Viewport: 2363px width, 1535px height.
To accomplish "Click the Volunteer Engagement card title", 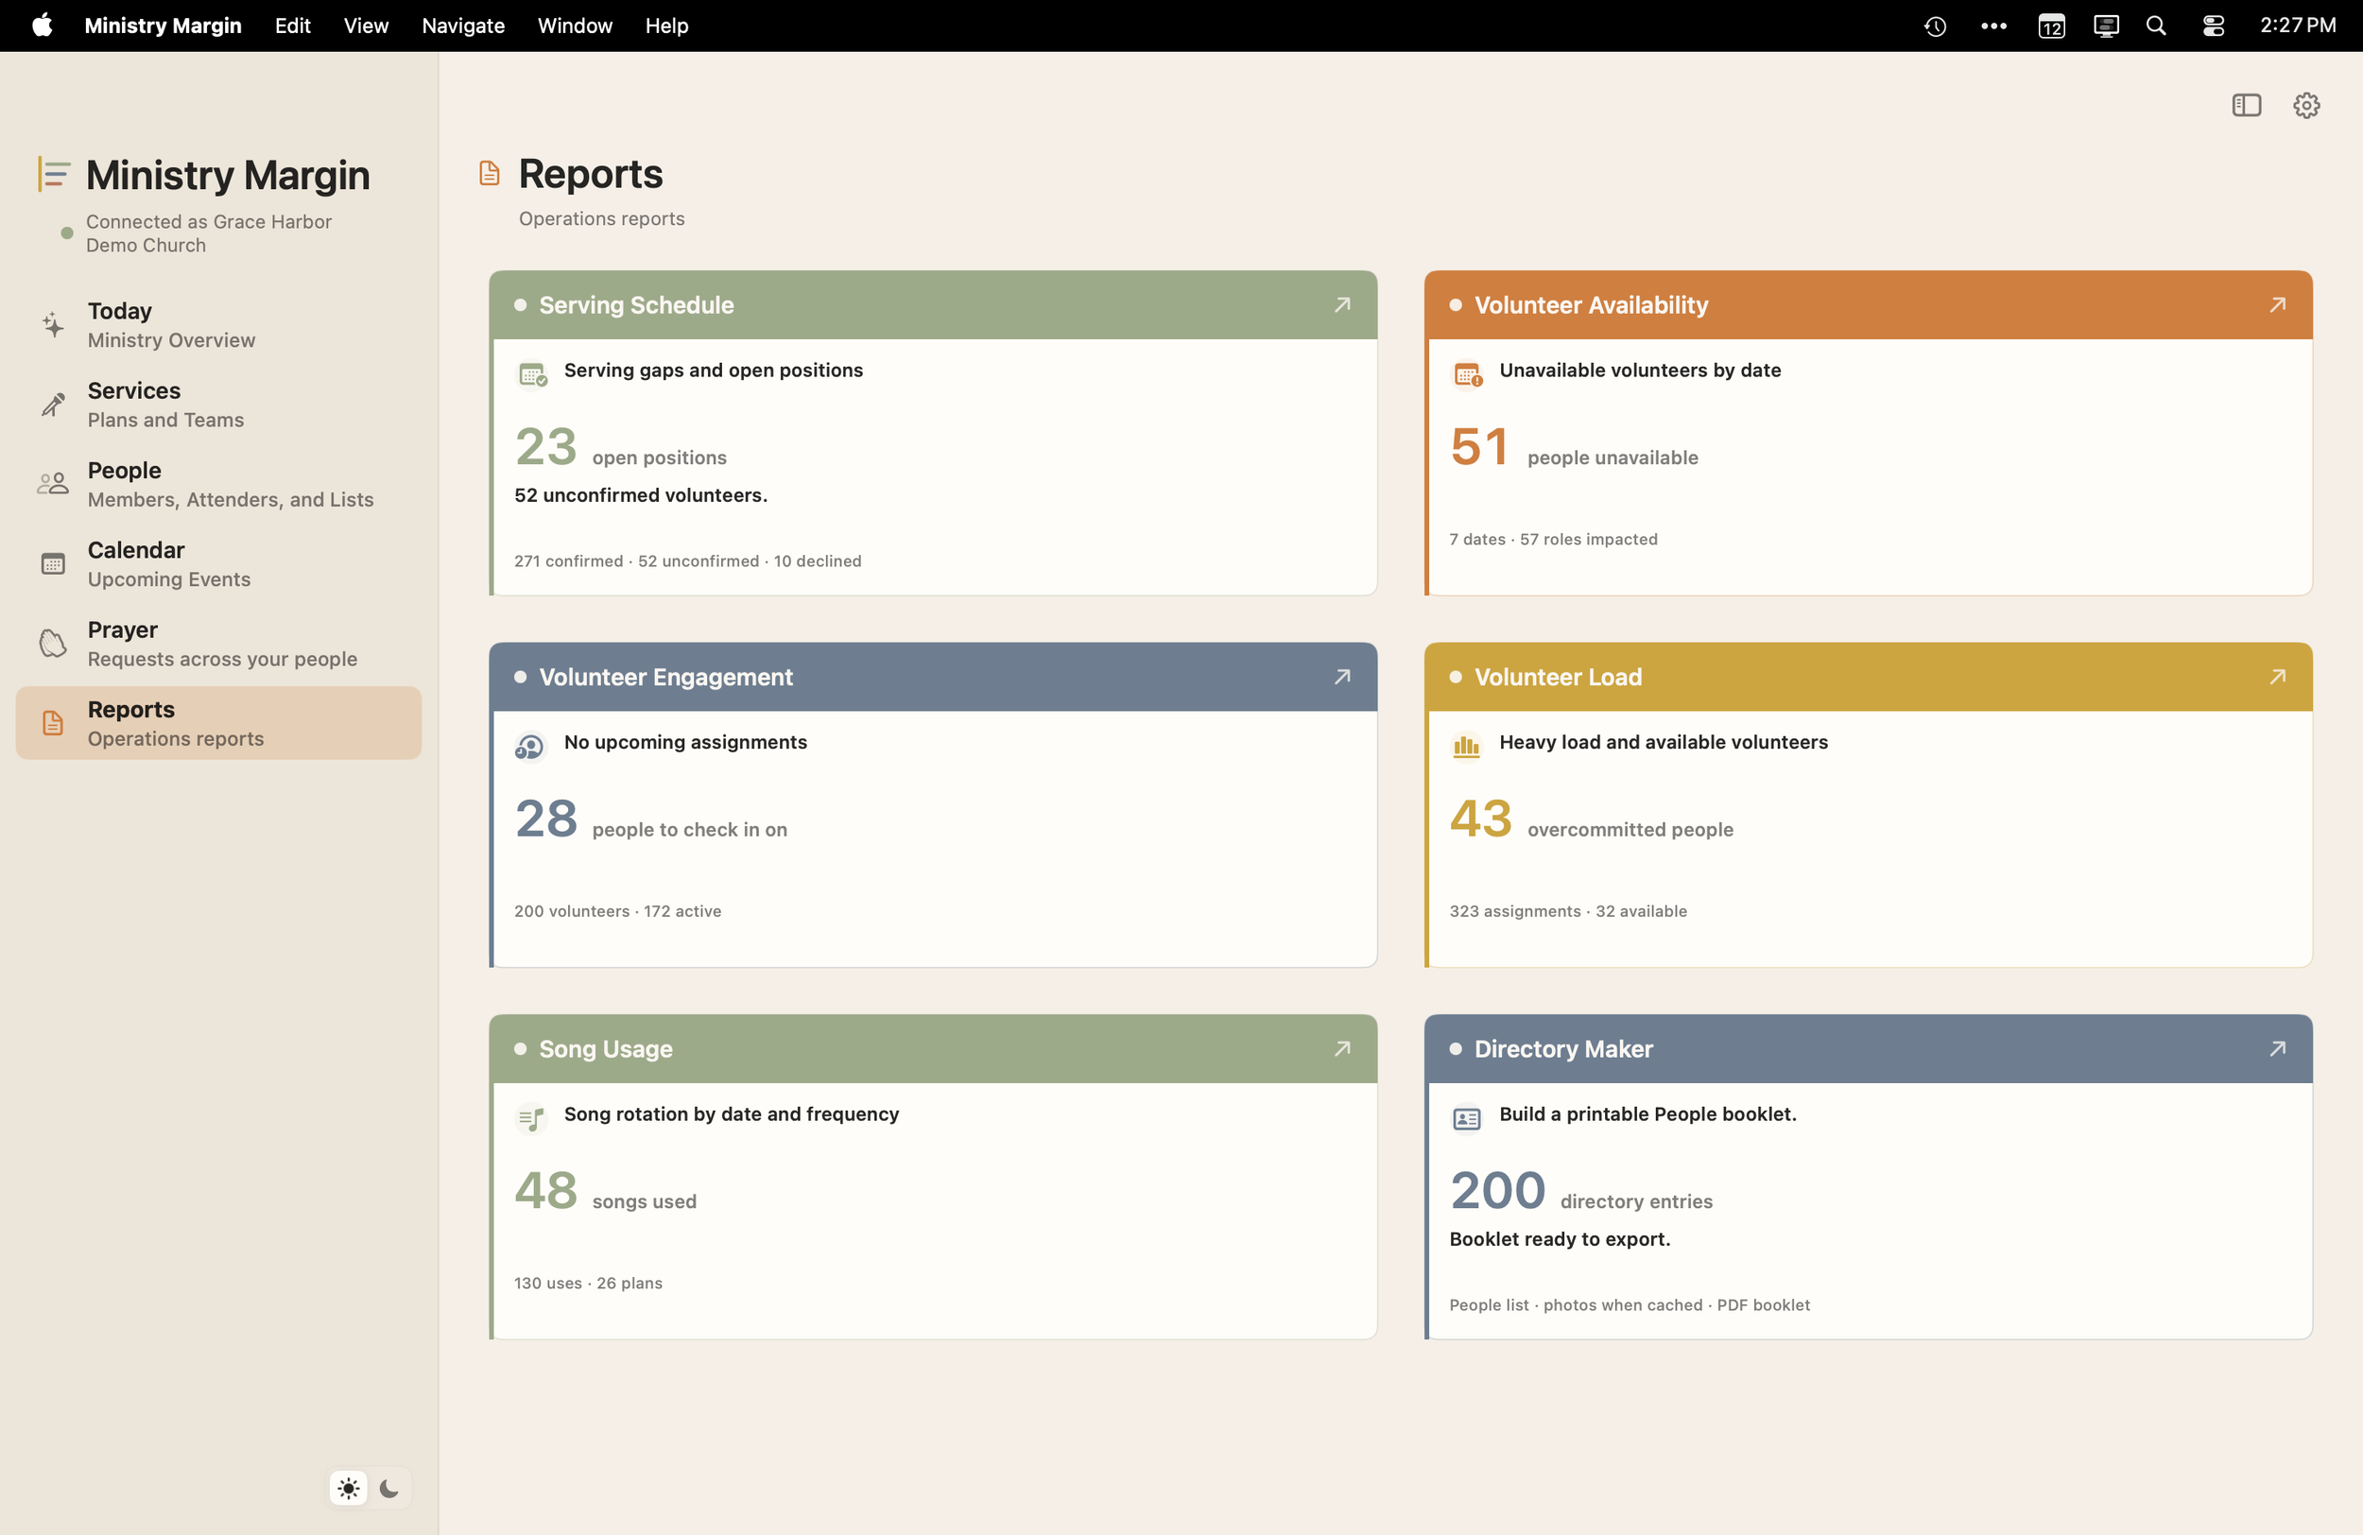I will (x=666, y=677).
